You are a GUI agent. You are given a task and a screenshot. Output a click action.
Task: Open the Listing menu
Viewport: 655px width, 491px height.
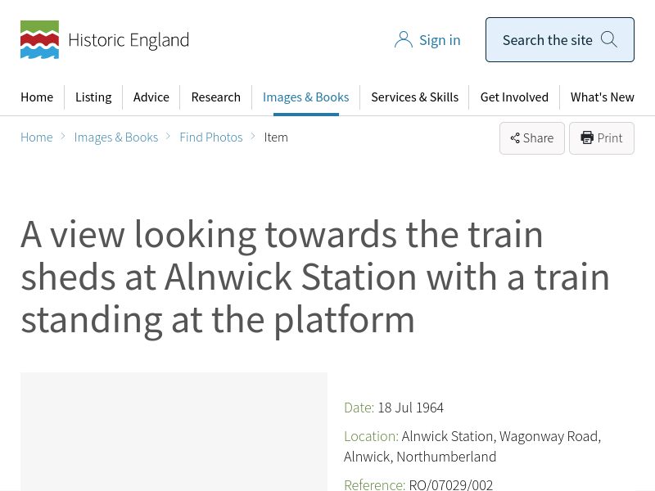pos(93,97)
